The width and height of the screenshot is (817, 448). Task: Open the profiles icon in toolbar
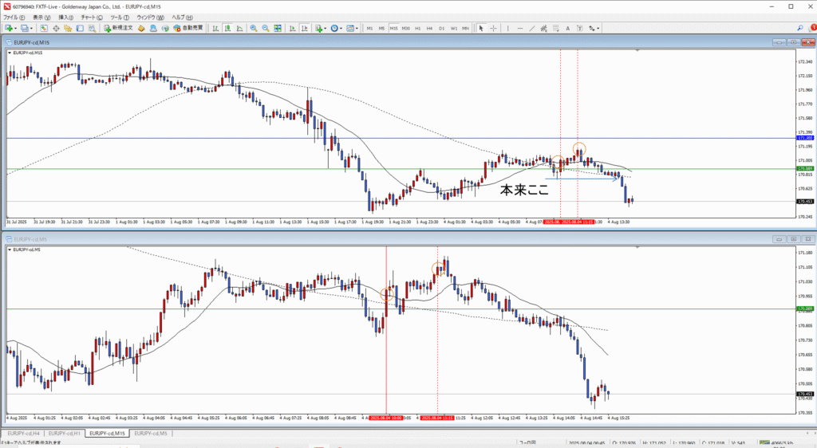24,28
